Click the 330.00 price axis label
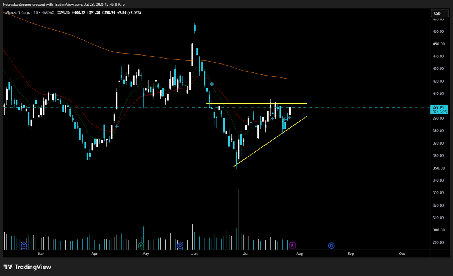This screenshot has height=276, width=453. pos(438,193)
